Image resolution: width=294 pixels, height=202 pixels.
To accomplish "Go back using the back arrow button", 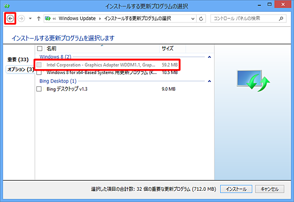I will [10, 18].
